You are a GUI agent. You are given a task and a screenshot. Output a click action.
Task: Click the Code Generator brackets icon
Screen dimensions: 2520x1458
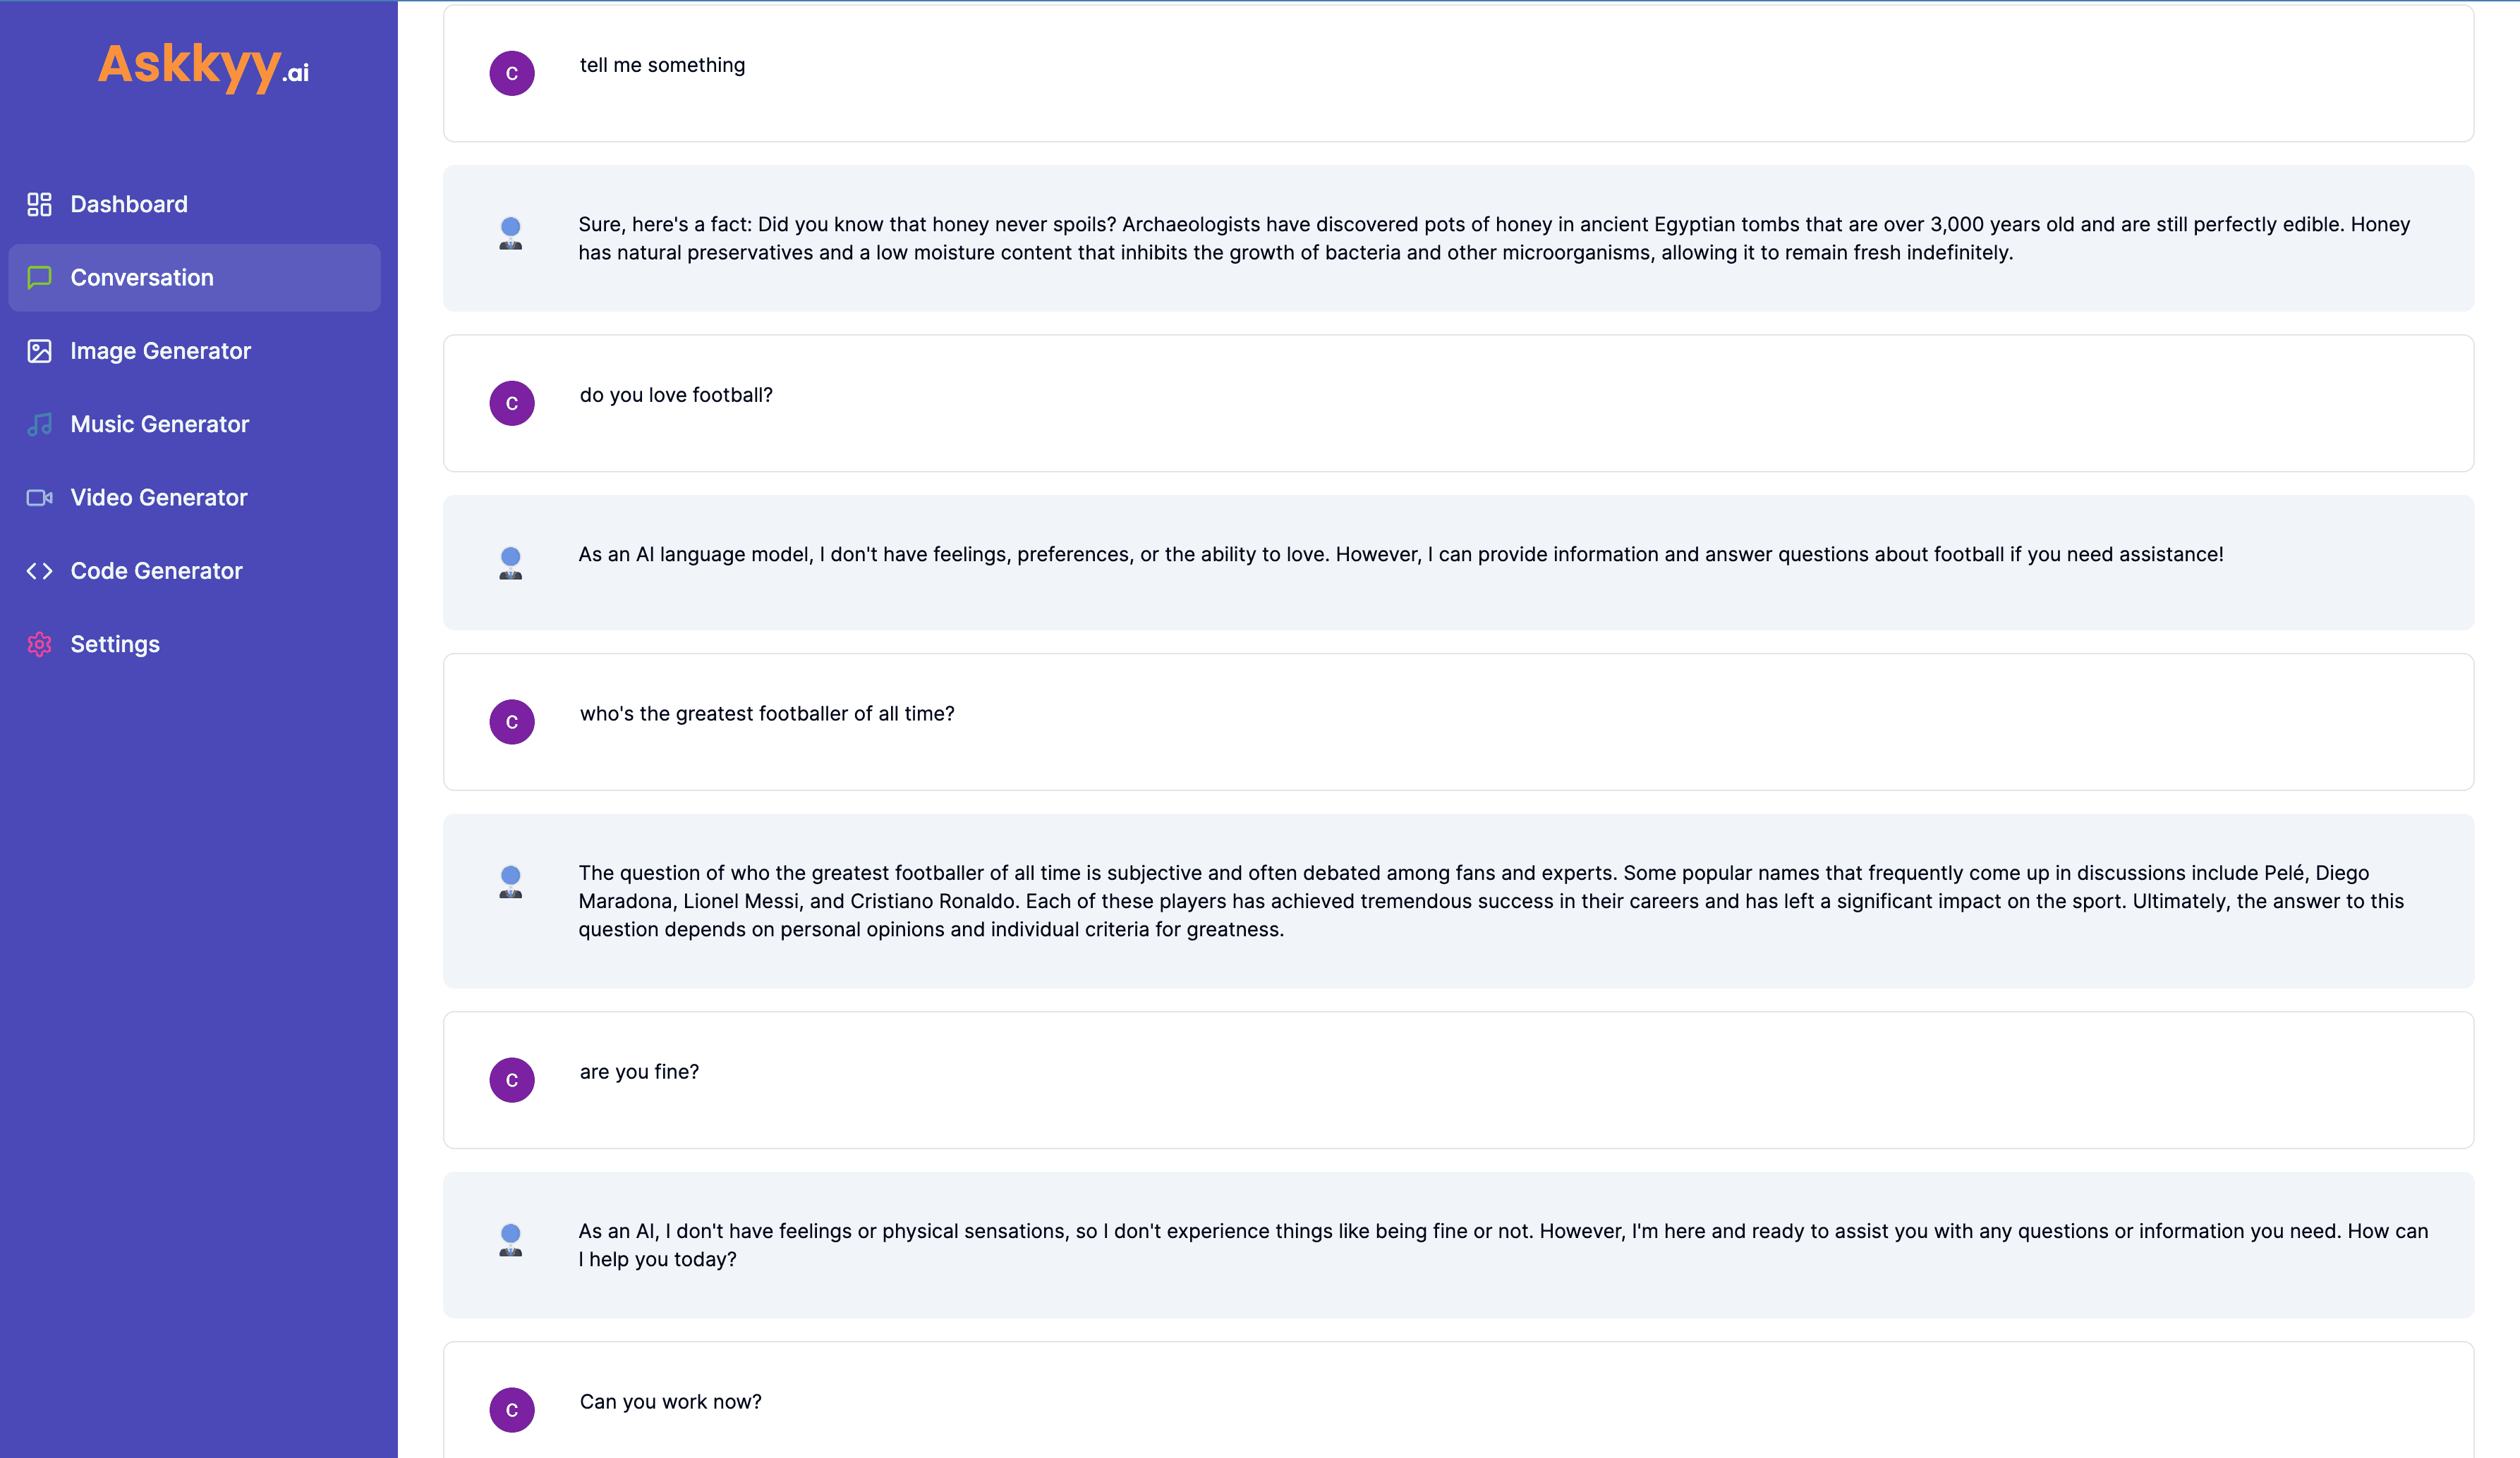coord(39,570)
